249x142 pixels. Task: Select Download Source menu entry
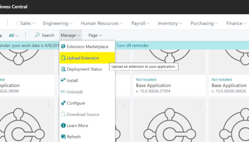pyautogui.click(x=83, y=114)
